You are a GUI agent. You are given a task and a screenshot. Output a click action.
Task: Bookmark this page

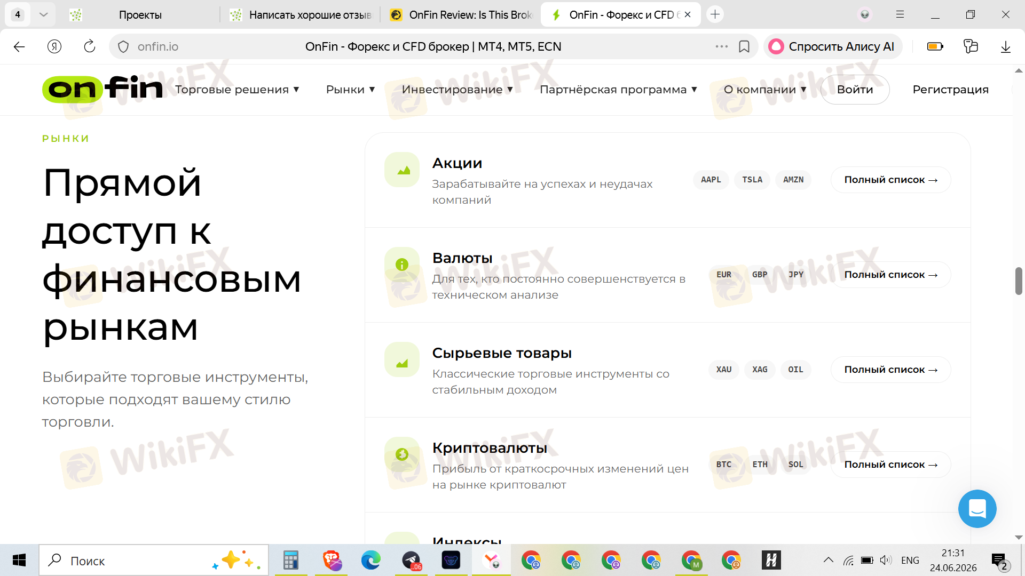(x=744, y=47)
